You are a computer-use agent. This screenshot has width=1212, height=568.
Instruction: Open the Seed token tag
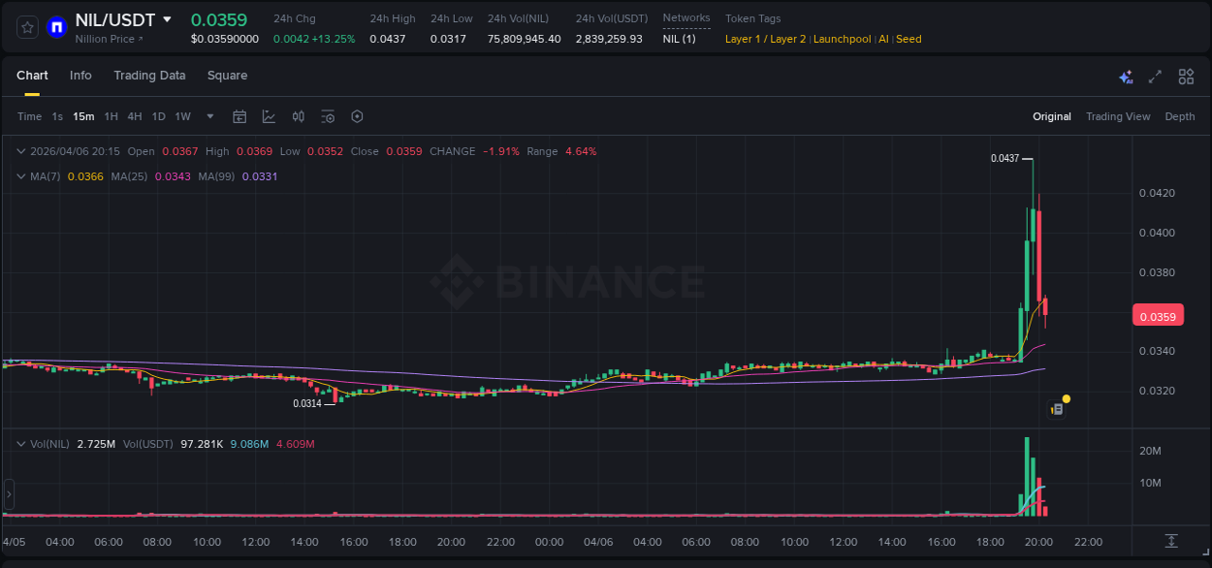click(909, 39)
